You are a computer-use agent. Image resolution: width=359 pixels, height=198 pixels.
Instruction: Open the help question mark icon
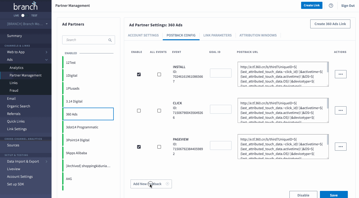[331, 6]
